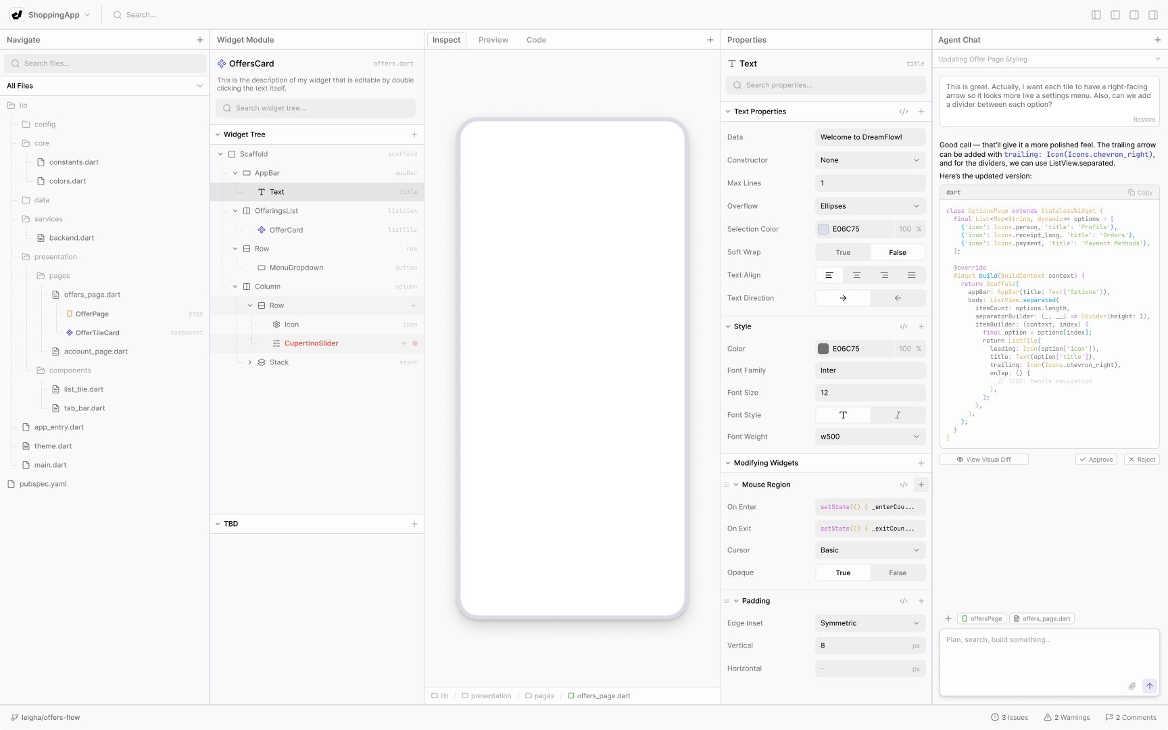Send the chat message arrow button

click(x=1150, y=686)
